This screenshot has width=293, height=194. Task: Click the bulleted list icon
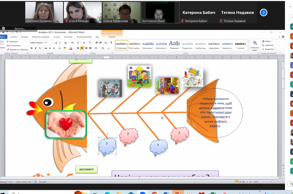[x=78, y=43]
